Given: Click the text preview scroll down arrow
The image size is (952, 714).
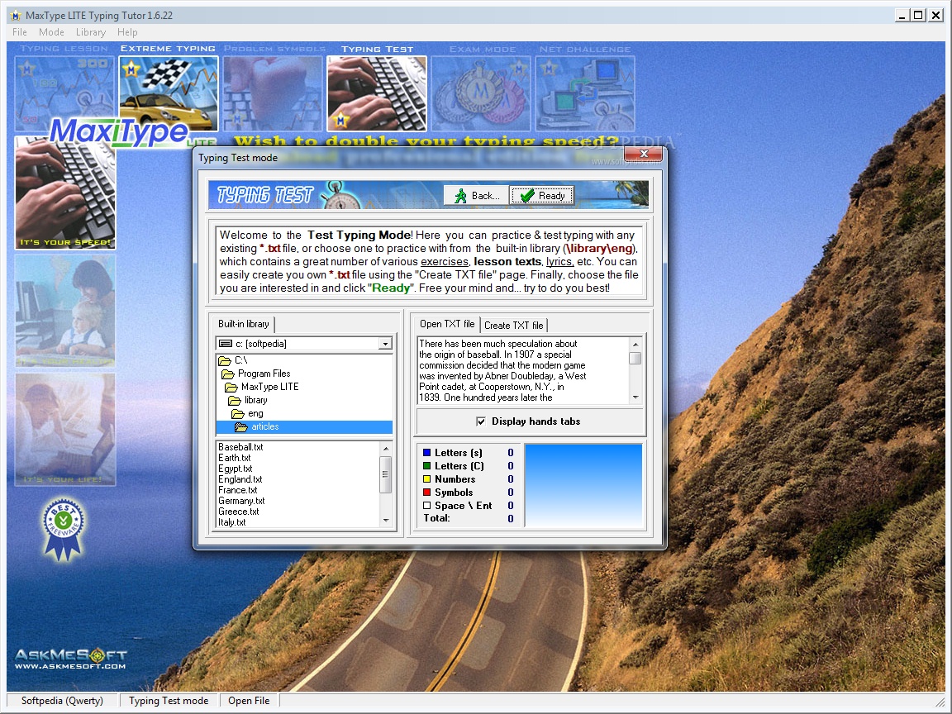Looking at the screenshot, I should 635,397.
